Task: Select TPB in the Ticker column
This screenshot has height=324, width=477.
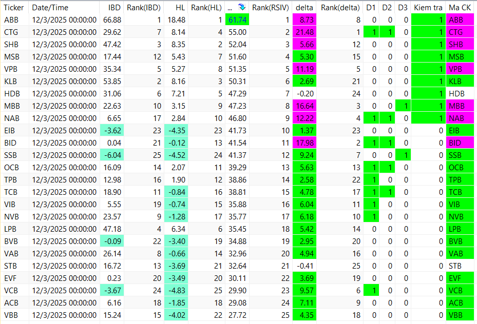Action: [10, 180]
